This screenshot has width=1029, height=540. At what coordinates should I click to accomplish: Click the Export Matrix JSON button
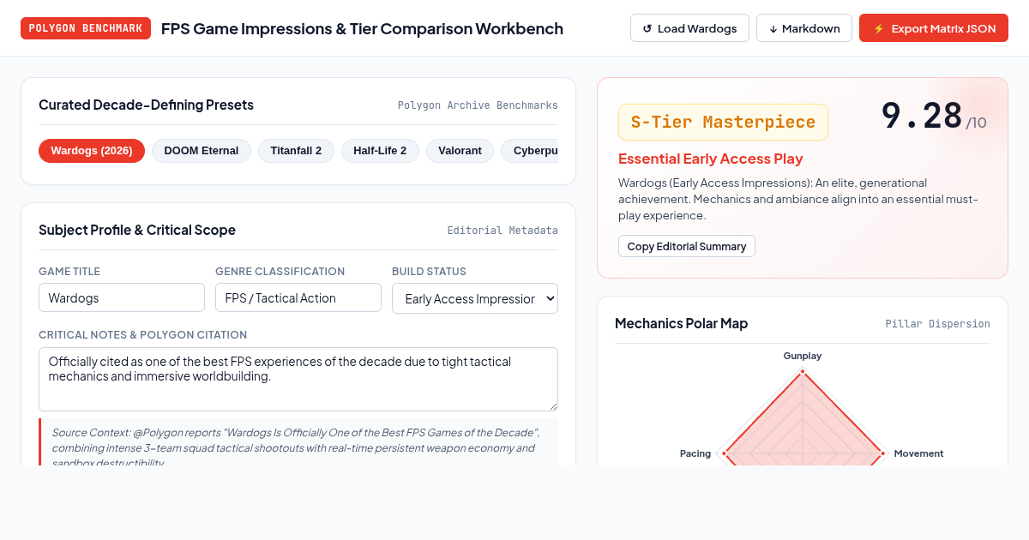934,28
